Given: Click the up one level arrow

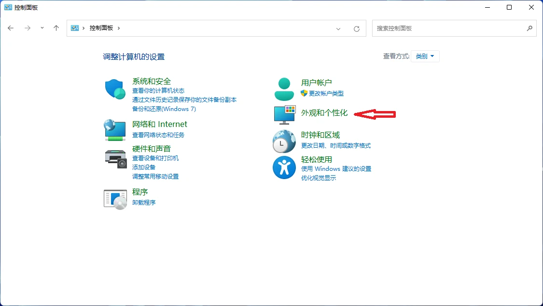Looking at the screenshot, I should 56,28.
